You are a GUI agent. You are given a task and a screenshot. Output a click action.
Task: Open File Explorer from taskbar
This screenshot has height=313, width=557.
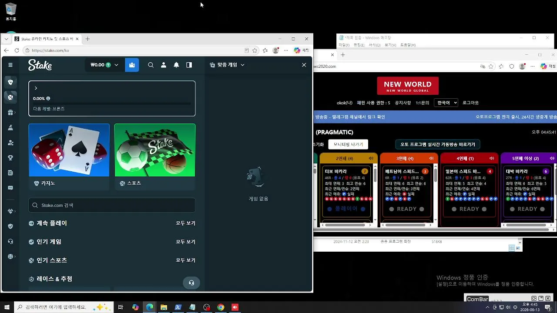(164, 307)
